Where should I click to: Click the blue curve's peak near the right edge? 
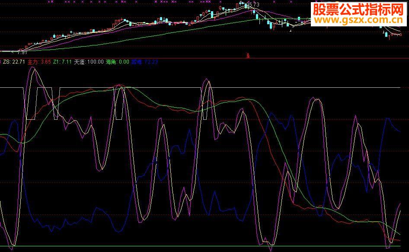point(388,119)
